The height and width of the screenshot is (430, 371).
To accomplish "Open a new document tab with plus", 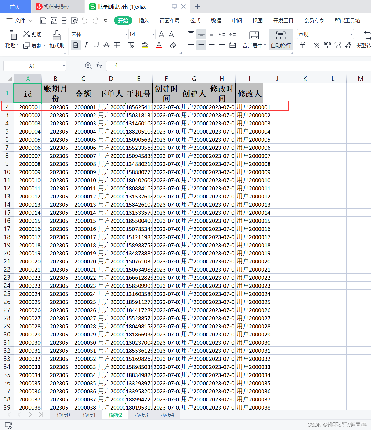I will click(197, 6).
